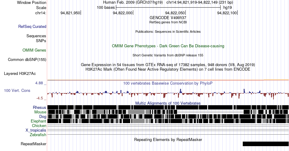The image size is (289, 151).
Task: Click Repeating Elements by RepeatMasker title
Action: point(168,139)
